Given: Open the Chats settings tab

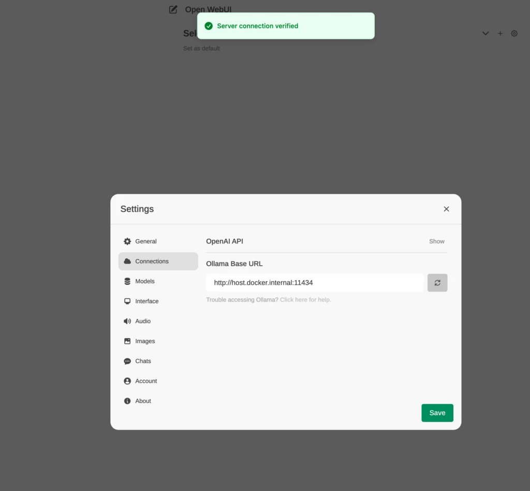Looking at the screenshot, I should pyautogui.click(x=158, y=361).
